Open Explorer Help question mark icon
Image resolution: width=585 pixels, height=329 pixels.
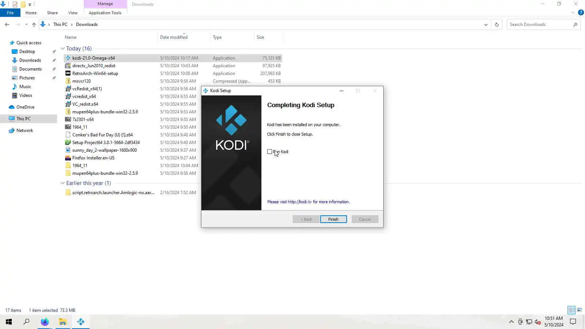point(581,13)
